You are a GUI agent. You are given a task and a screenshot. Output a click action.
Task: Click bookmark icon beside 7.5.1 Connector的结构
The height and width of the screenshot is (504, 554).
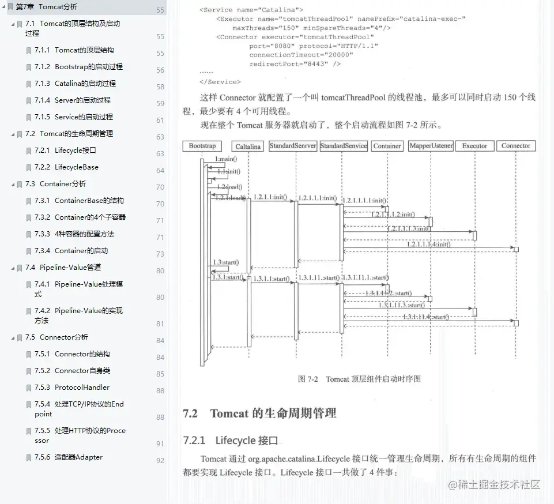pyautogui.click(x=29, y=355)
